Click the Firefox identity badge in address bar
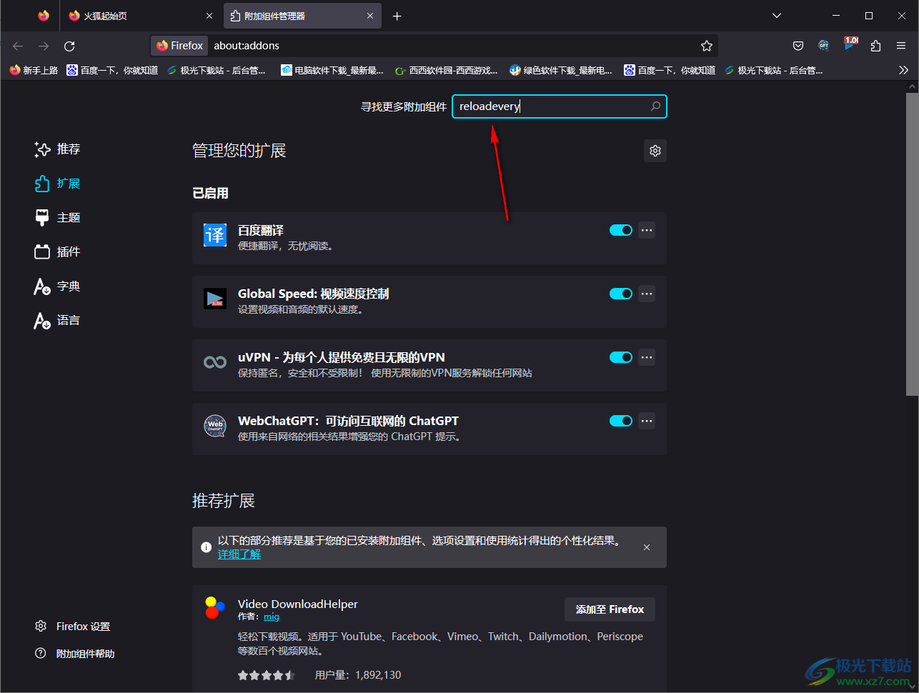The width and height of the screenshot is (919, 693). tap(179, 46)
